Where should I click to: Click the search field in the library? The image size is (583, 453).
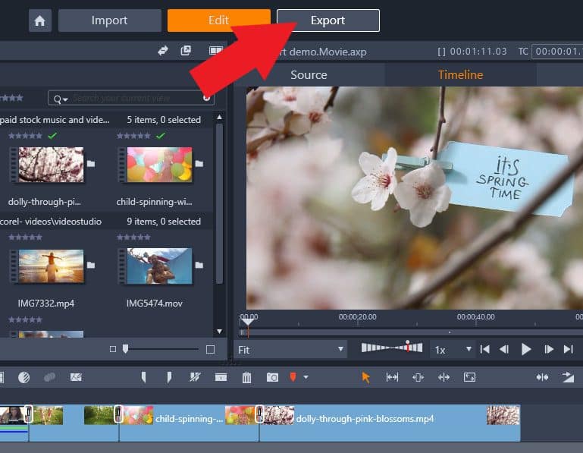pos(136,99)
